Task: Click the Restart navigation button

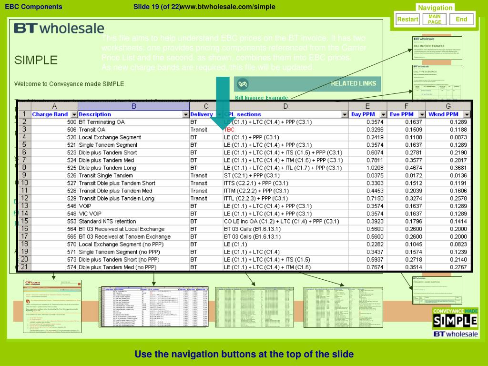Action: pyautogui.click(x=407, y=19)
